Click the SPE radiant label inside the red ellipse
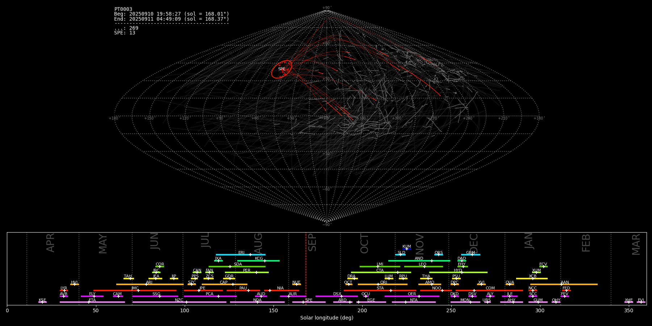Screen dimensions: 652x326 tap(281, 69)
